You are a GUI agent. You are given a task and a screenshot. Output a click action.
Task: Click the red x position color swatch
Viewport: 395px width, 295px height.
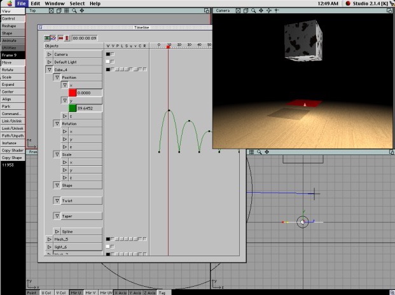click(73, 93)
